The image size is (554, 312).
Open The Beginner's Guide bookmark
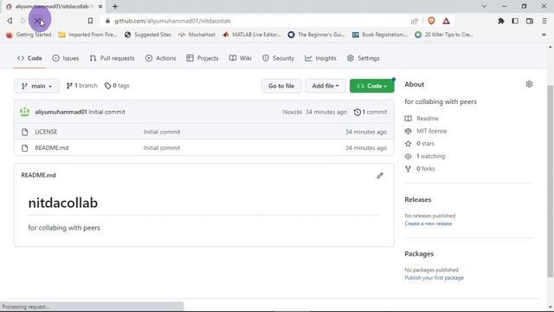coord(316,35)
